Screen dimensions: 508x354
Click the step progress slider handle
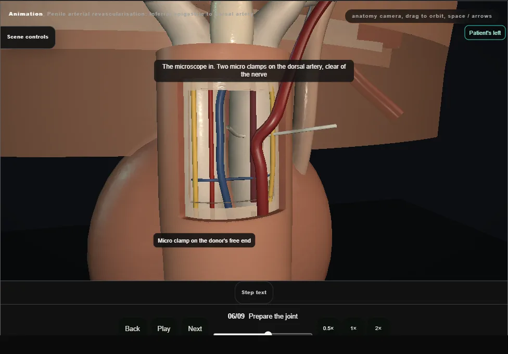point(268,334)
